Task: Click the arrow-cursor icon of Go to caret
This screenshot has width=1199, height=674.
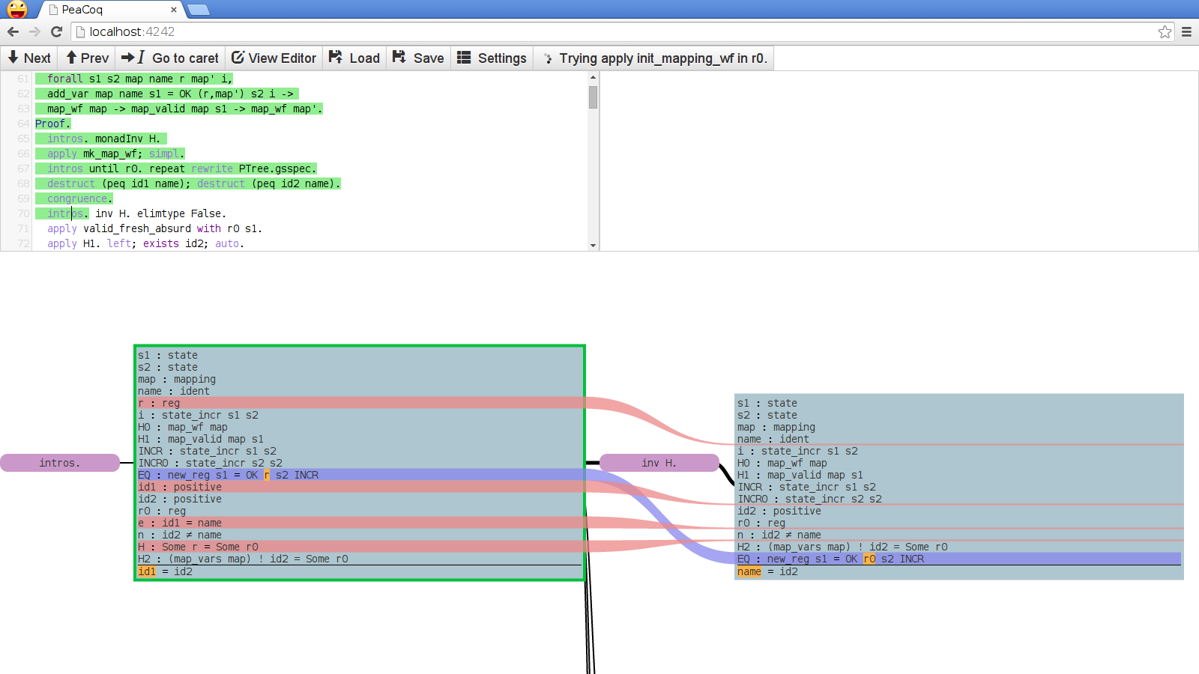Action: pyautogui.click(x=133, y=58)
